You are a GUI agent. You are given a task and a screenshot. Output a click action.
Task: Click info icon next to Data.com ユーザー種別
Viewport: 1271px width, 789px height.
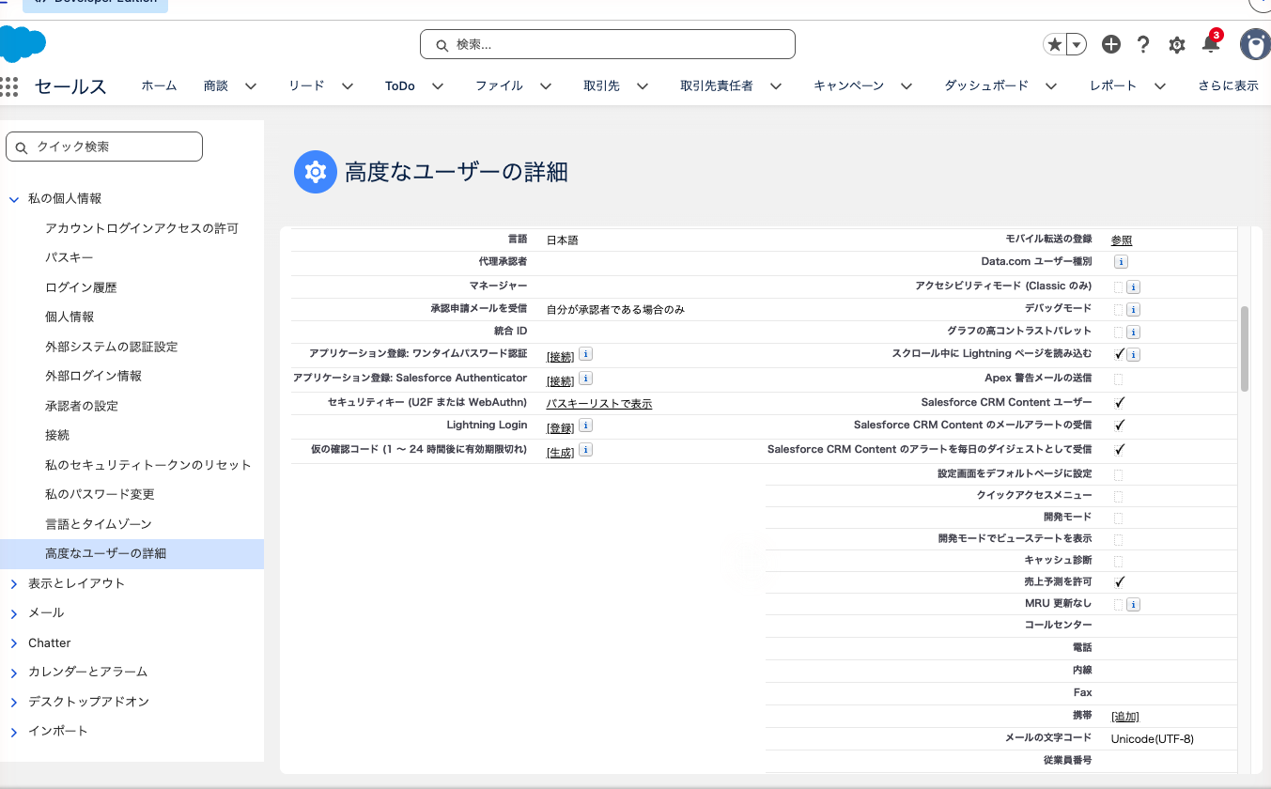click(x=1121, y=262)
